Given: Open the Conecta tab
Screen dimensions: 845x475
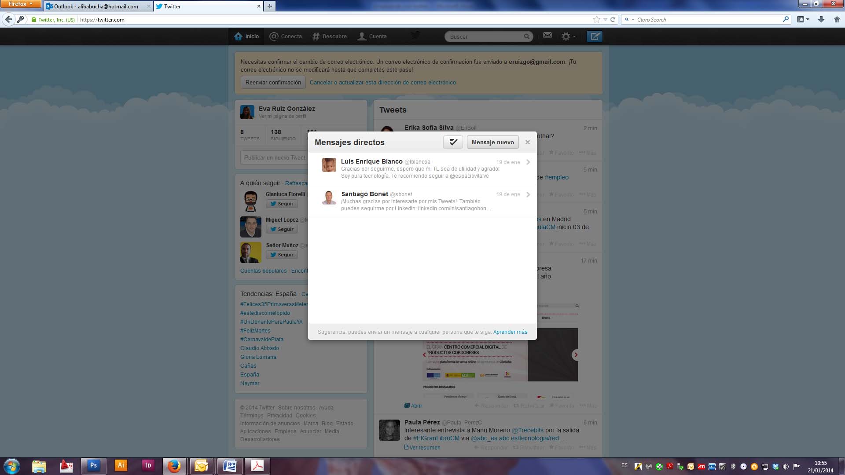Looking at the screenshot, I should (x=286, y=37).
